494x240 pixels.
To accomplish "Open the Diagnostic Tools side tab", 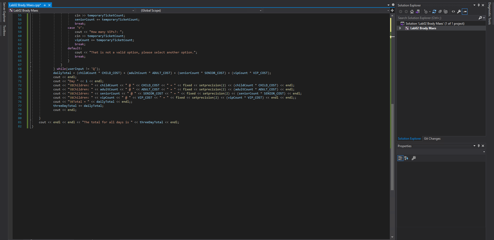I will click(x=490, y=13).
